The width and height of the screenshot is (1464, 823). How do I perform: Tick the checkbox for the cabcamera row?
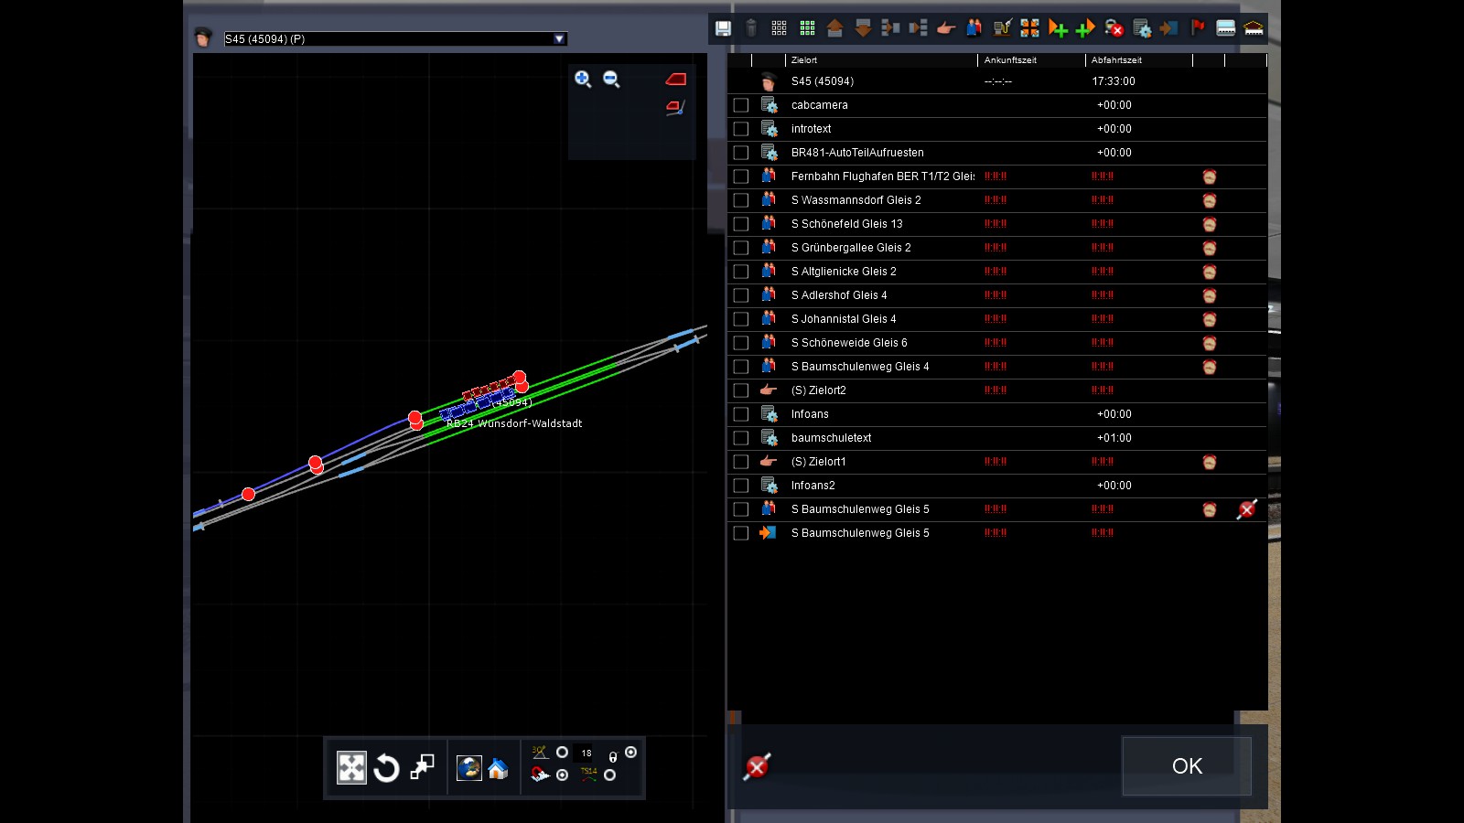point(741,105)
